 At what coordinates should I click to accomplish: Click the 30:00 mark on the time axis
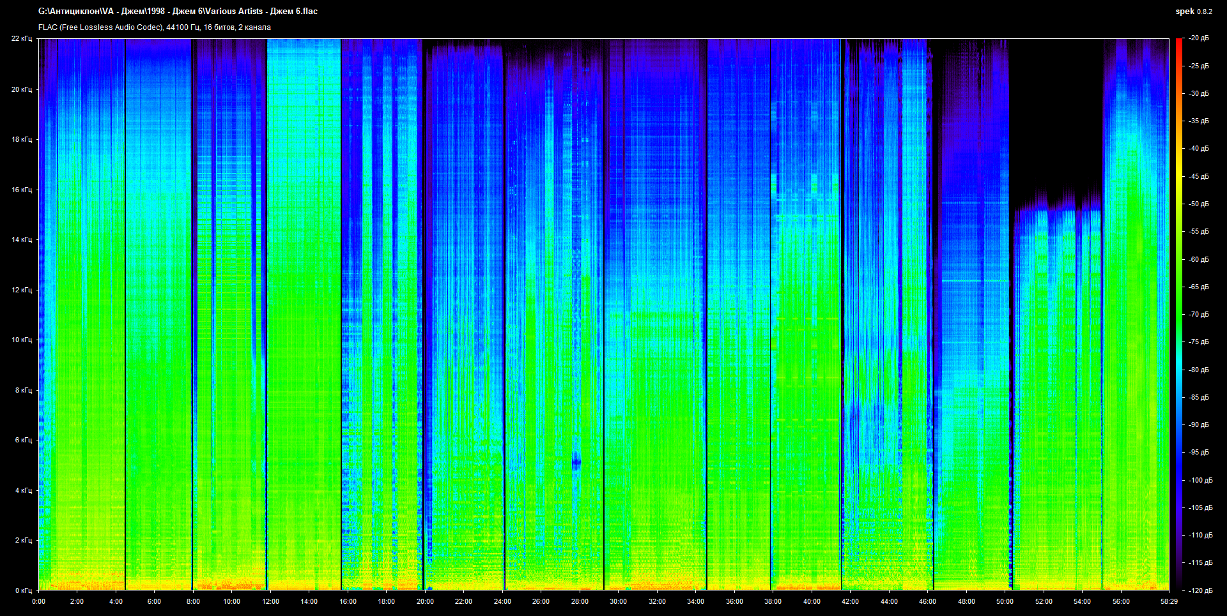coord(618,601)
